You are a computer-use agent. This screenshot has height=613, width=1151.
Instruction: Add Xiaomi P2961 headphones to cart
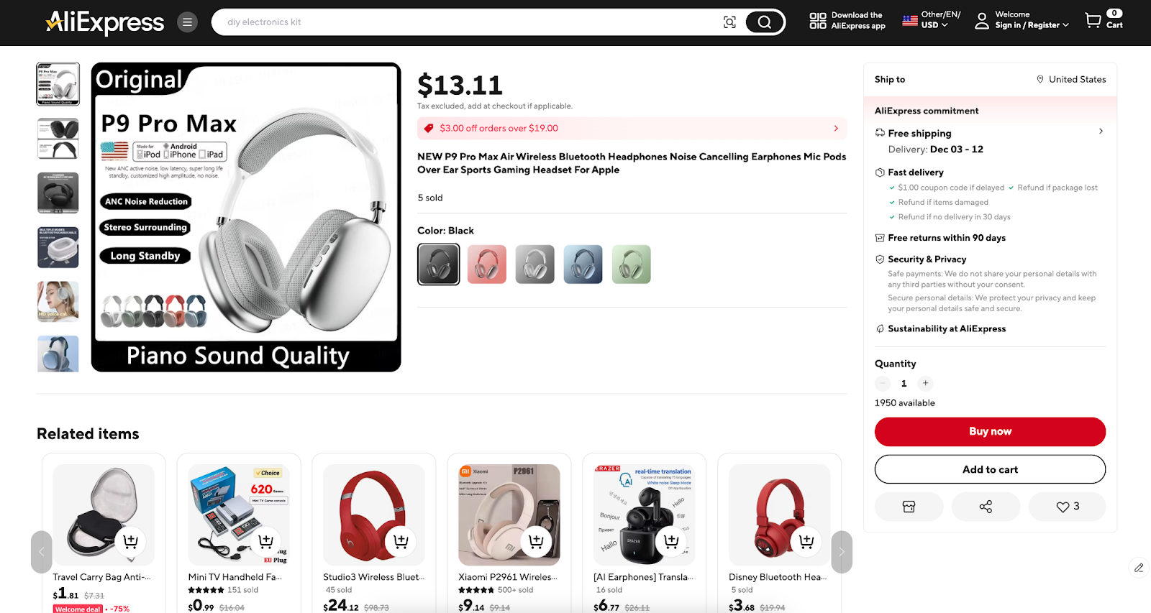(x=536, y=541)
